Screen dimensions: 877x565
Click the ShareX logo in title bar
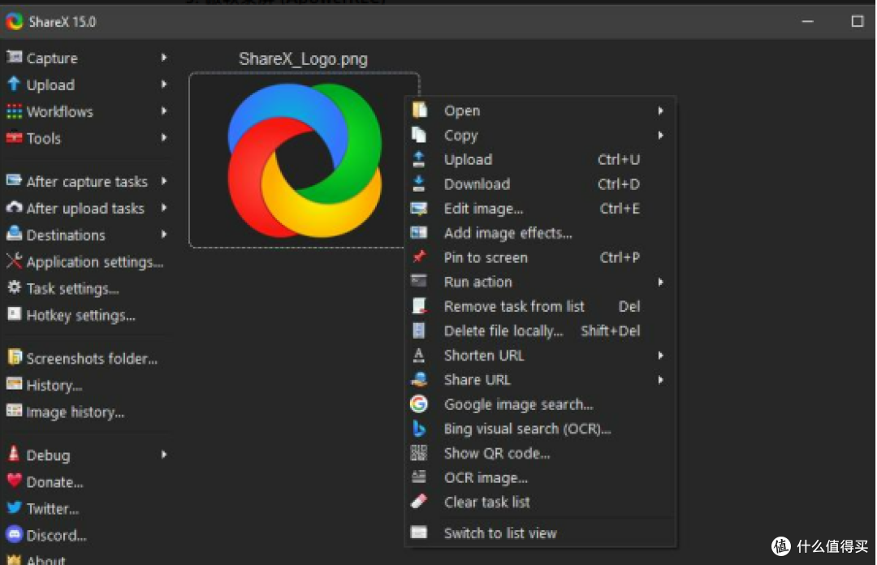14,21
